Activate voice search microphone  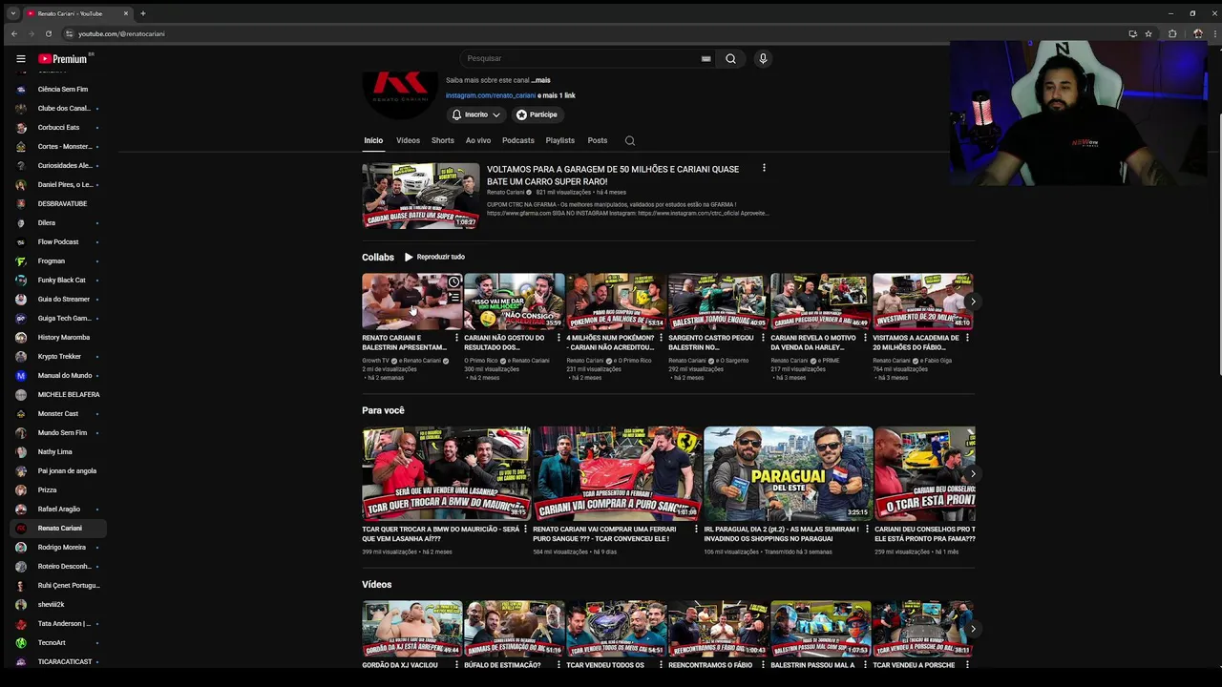763,58
